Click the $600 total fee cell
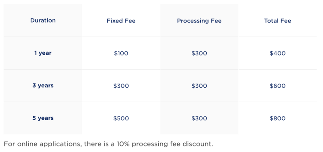Image resolution: width=323 pixels, height=152 pixels. pos(277,86)
